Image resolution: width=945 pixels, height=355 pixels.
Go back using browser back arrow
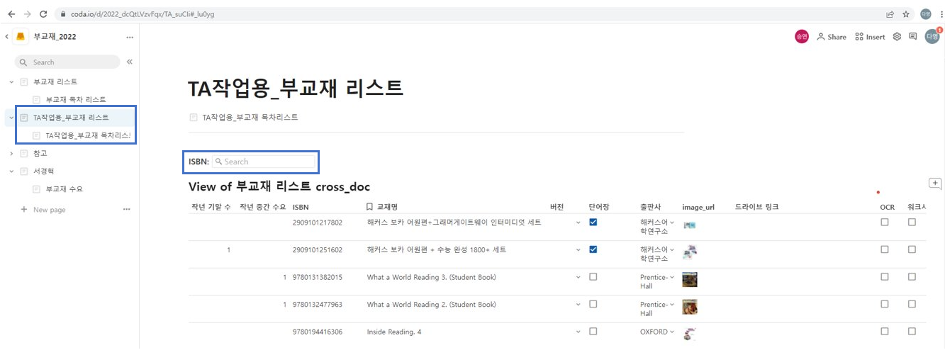[x=11, y=13]
